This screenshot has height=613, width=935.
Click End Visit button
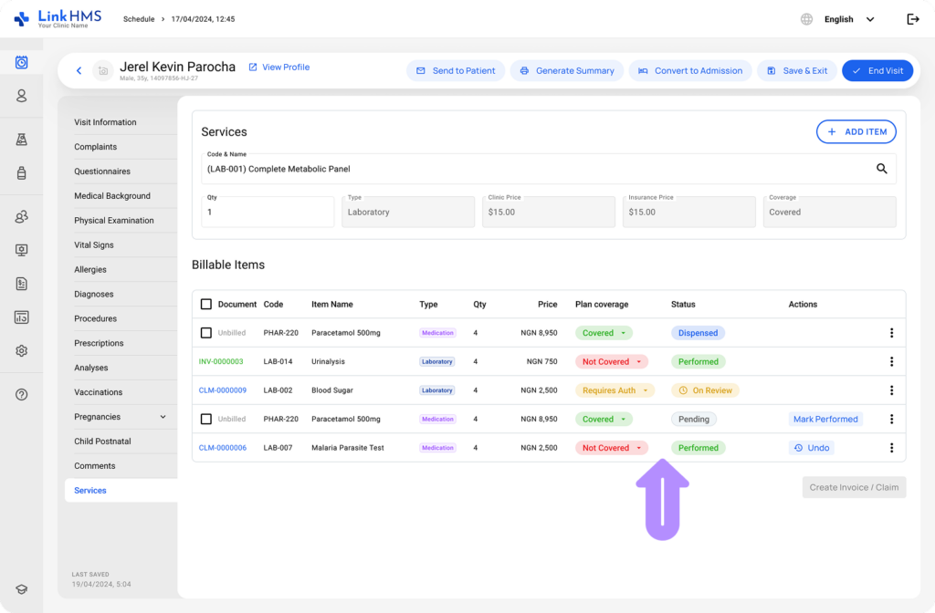877,71
